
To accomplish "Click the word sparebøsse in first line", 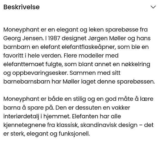I will (x=122, y=30).
